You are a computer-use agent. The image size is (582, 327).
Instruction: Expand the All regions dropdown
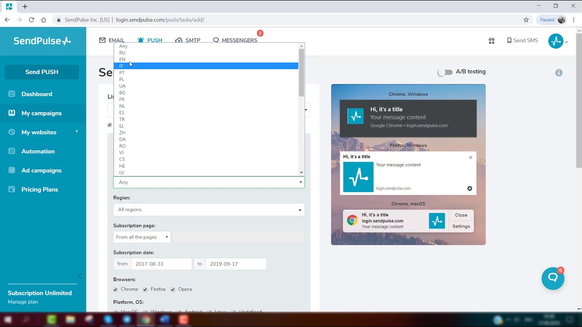209,209
